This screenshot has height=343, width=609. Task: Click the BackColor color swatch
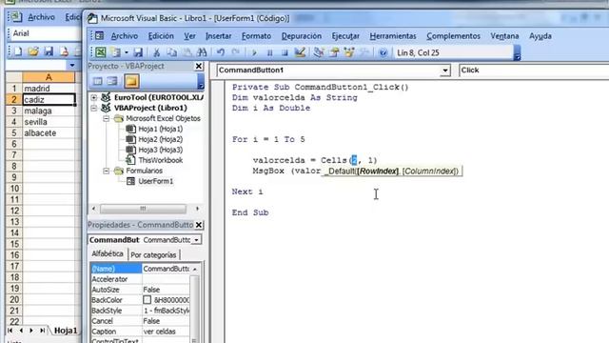point(147,300)
